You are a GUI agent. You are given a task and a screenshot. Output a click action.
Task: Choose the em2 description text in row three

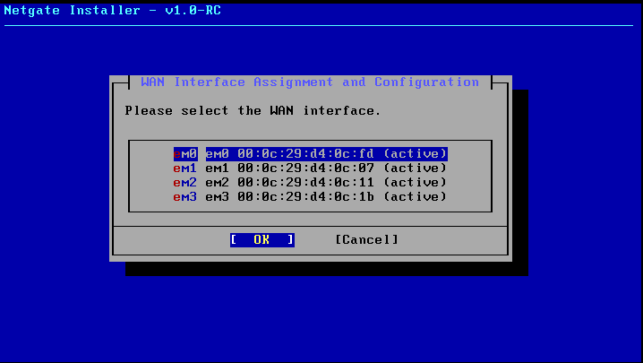(218, 182)
